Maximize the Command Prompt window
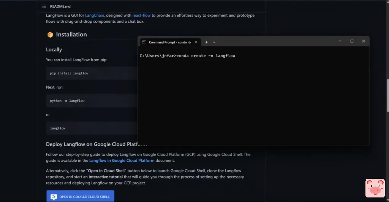Image resolution: width=389 pixels, height=202 pixels. click(352, 41)
